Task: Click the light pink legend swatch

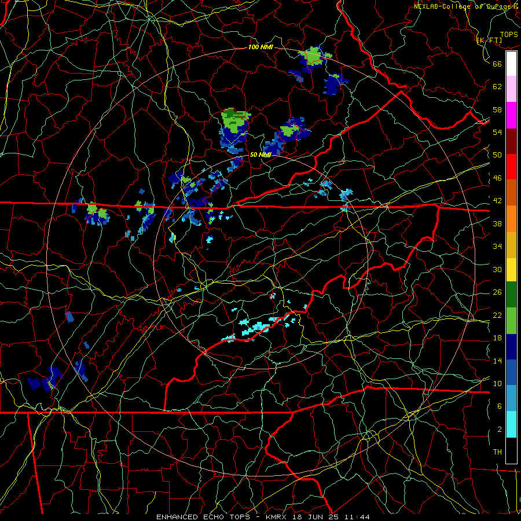Action: (511, 89)
